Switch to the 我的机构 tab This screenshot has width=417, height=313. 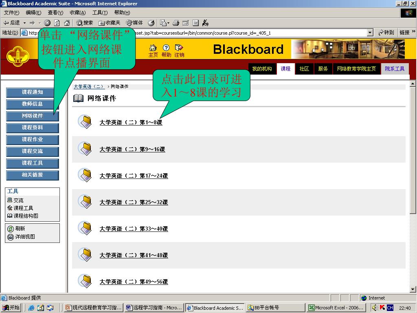pos(262,68)
